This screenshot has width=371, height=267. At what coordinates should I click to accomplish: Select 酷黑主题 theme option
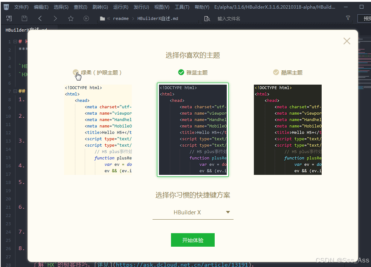click(288, 73)
